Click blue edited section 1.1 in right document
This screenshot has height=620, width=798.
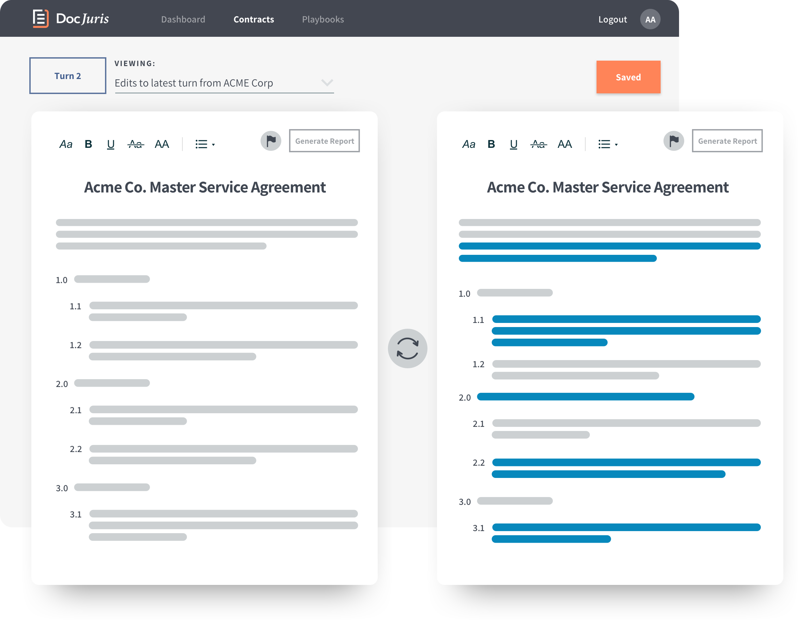[x=617, y=330]
